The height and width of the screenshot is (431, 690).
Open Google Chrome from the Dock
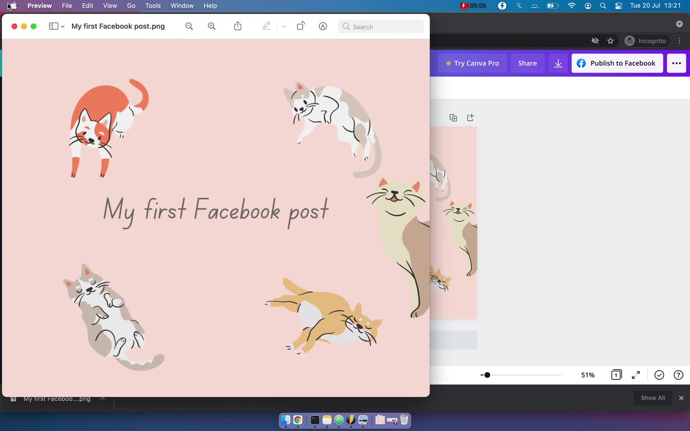[298, 420]
